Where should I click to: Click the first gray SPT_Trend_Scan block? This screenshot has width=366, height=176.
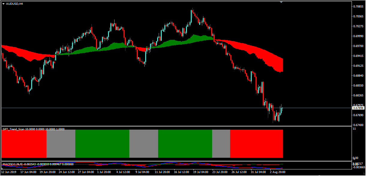tap(61, 144)
